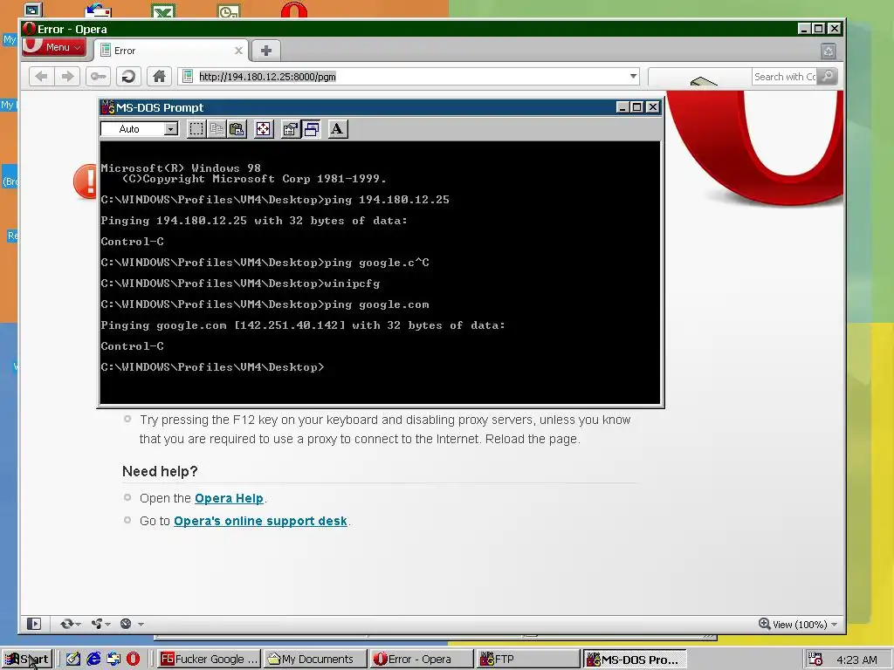Open Opera's online support desk link
The width and height of the screenshot is (894, 670).
tap(260, 521)
